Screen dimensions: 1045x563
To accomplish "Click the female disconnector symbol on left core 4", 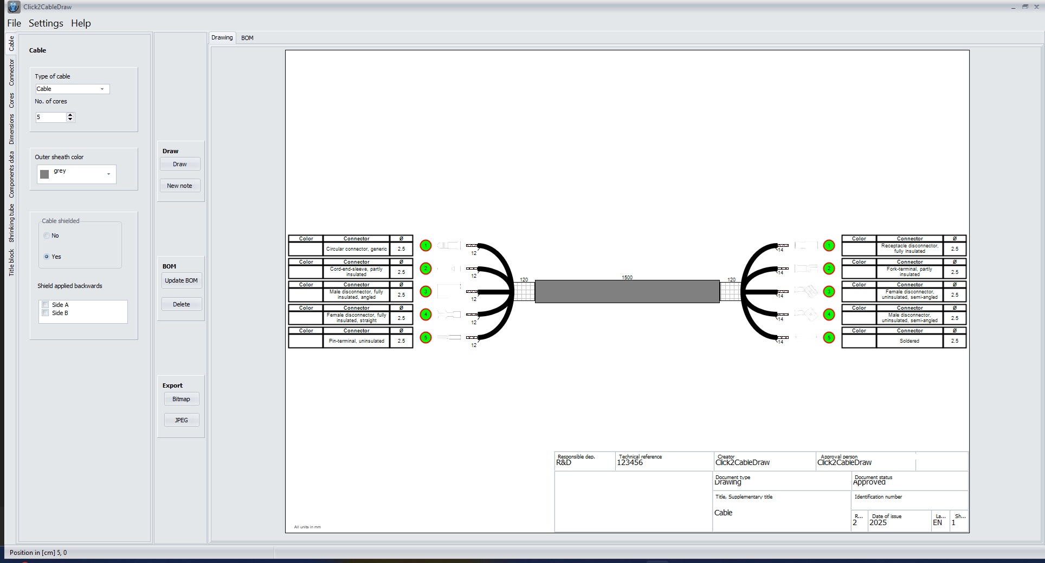I will click(x=449, y=315).
